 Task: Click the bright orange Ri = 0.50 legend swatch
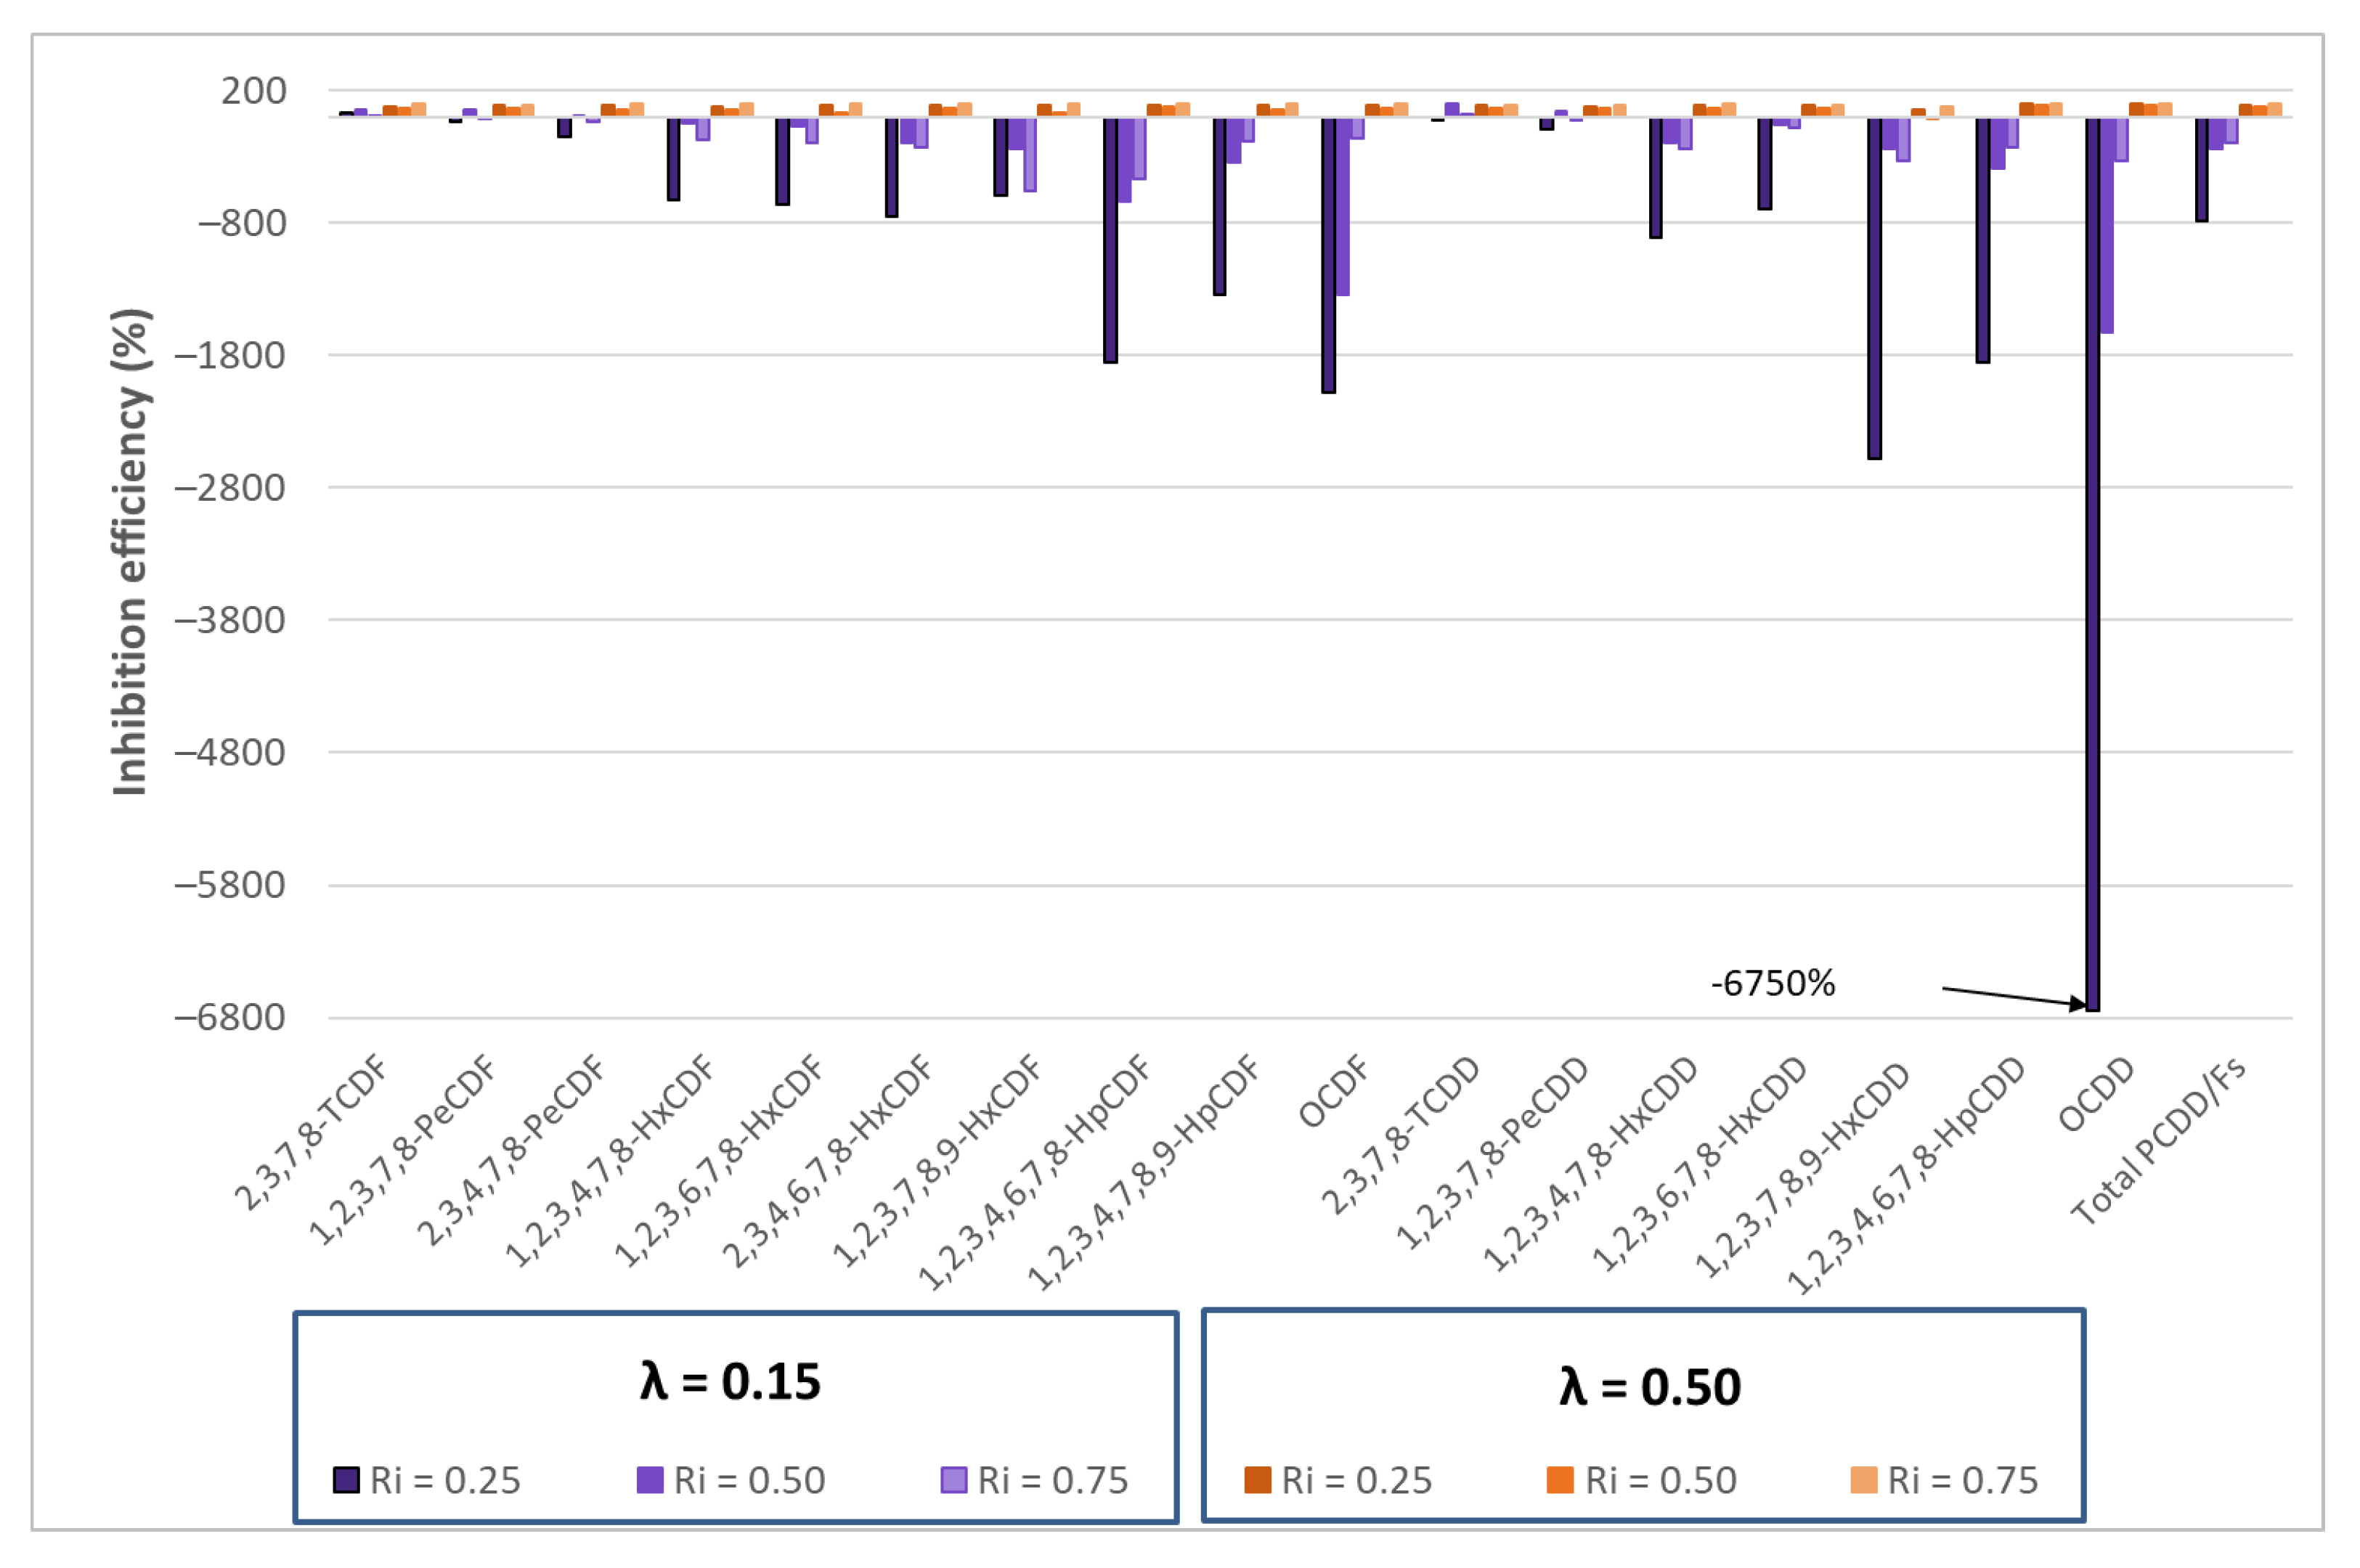1560,1479
